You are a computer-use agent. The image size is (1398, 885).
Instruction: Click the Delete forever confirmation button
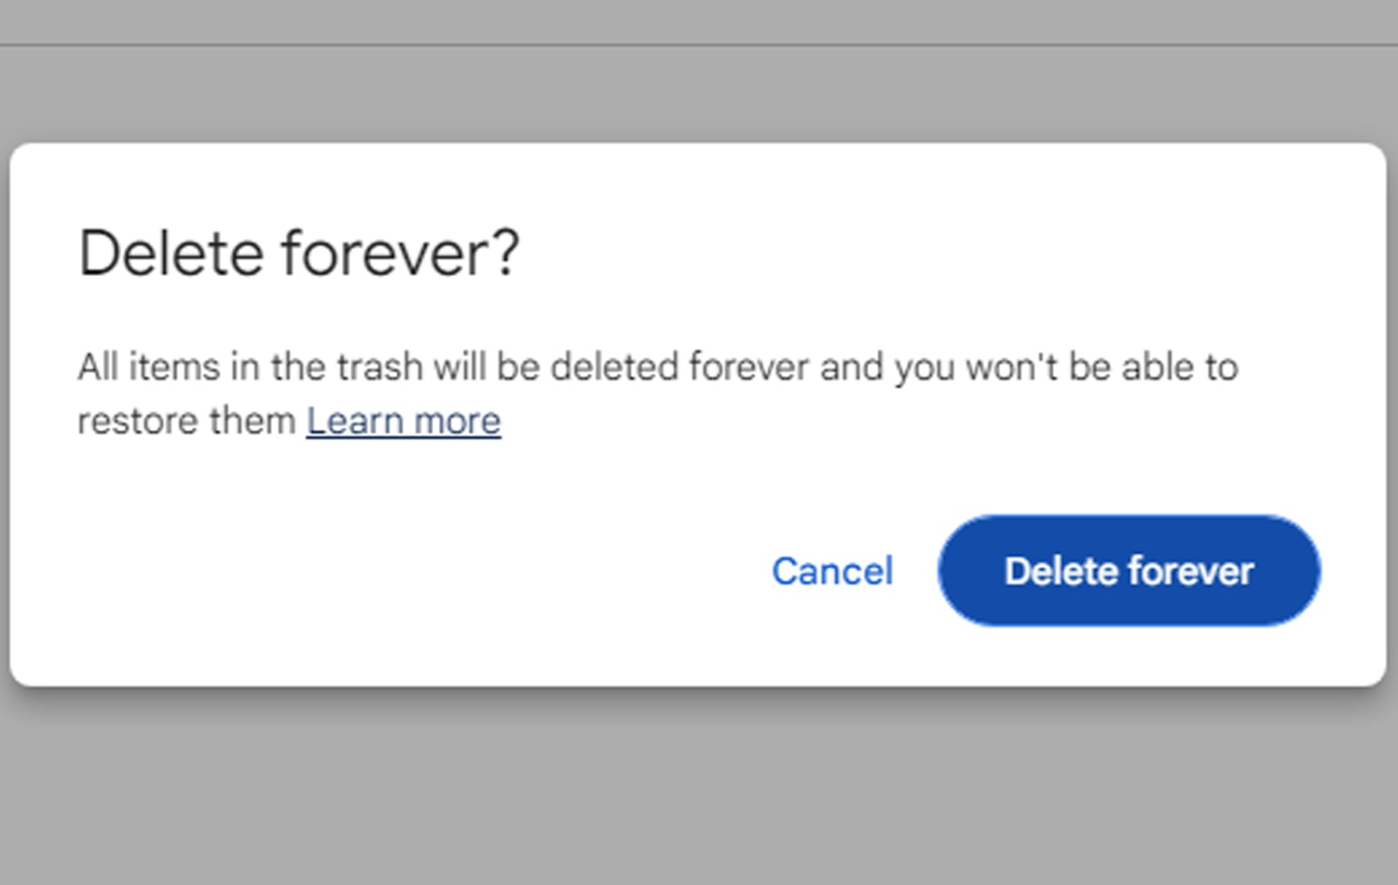1128,571
